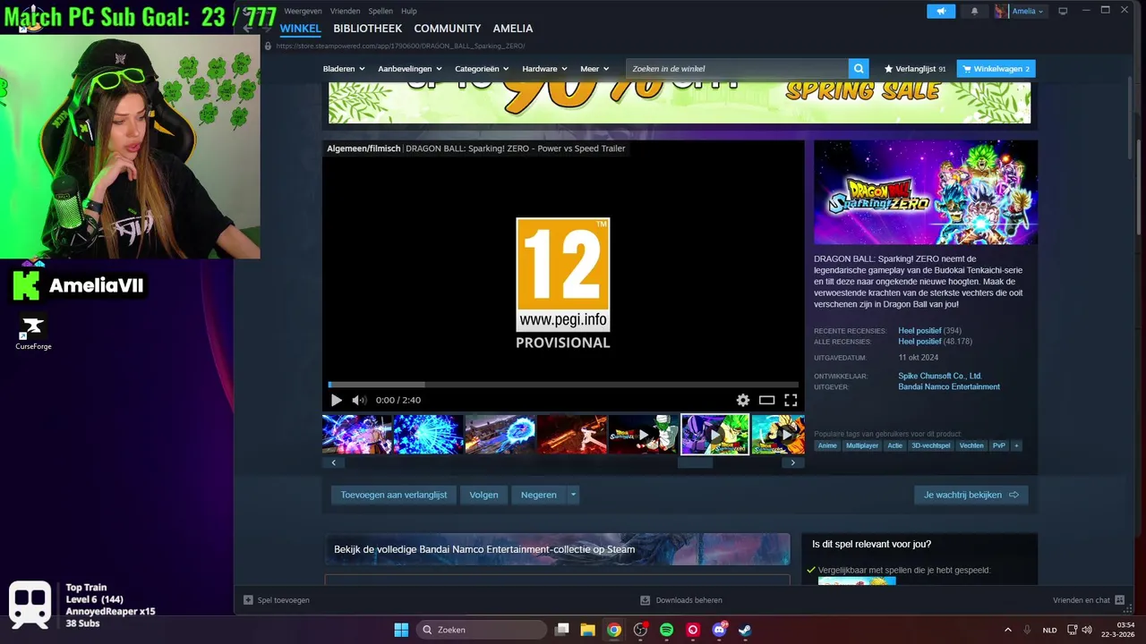Select the first screenshot thumbnail
The image size is (1146, 644).
(357, 435)
